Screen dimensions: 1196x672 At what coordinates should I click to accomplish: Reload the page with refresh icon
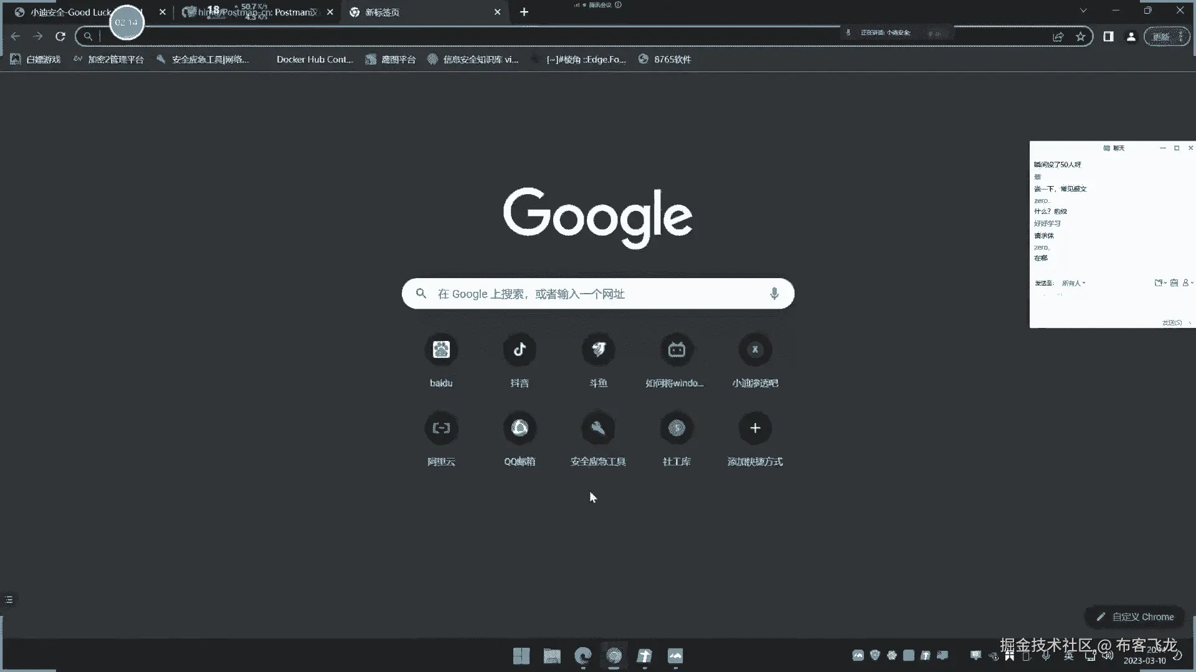tap(60, 37)
